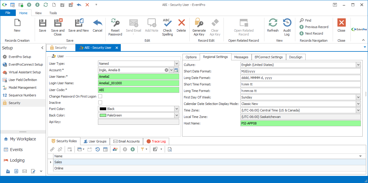Viewport: 368px width, 183px height.
Task: Open the Font Color dropdown
Action: (177, 109)
